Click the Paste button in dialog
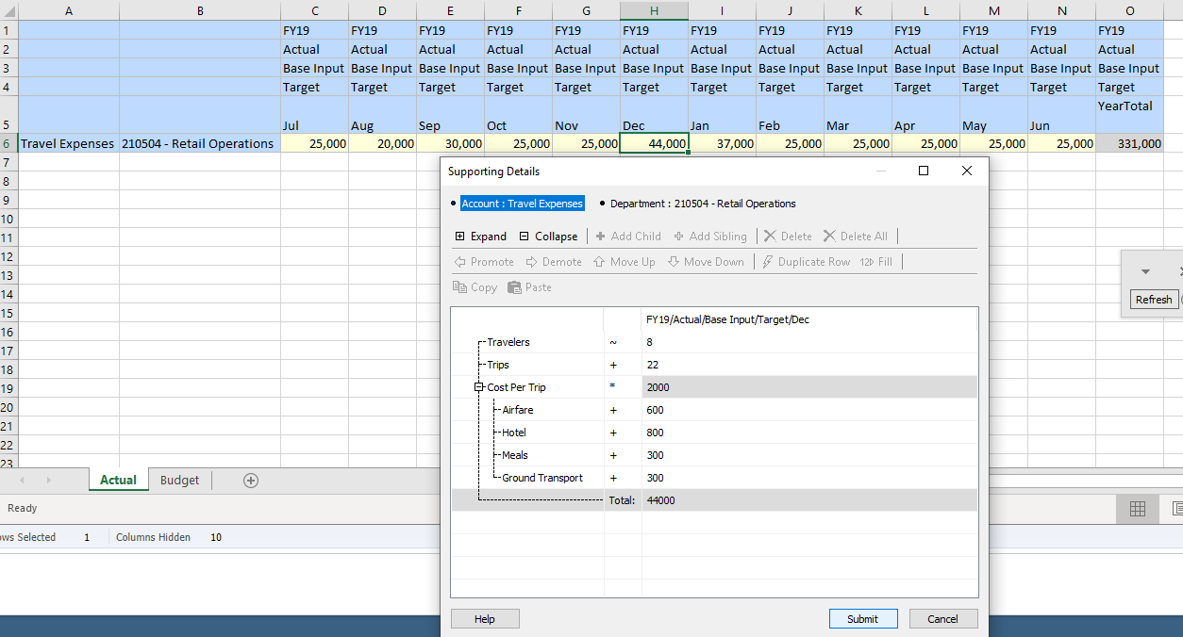1183x637 pixels. coord(529,287)
